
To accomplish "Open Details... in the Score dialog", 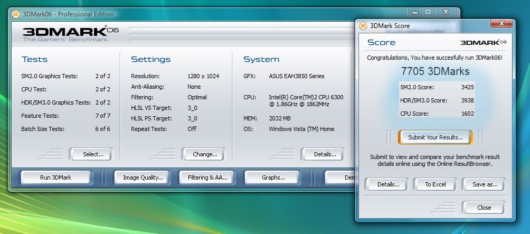I will [x=386, y=184].
